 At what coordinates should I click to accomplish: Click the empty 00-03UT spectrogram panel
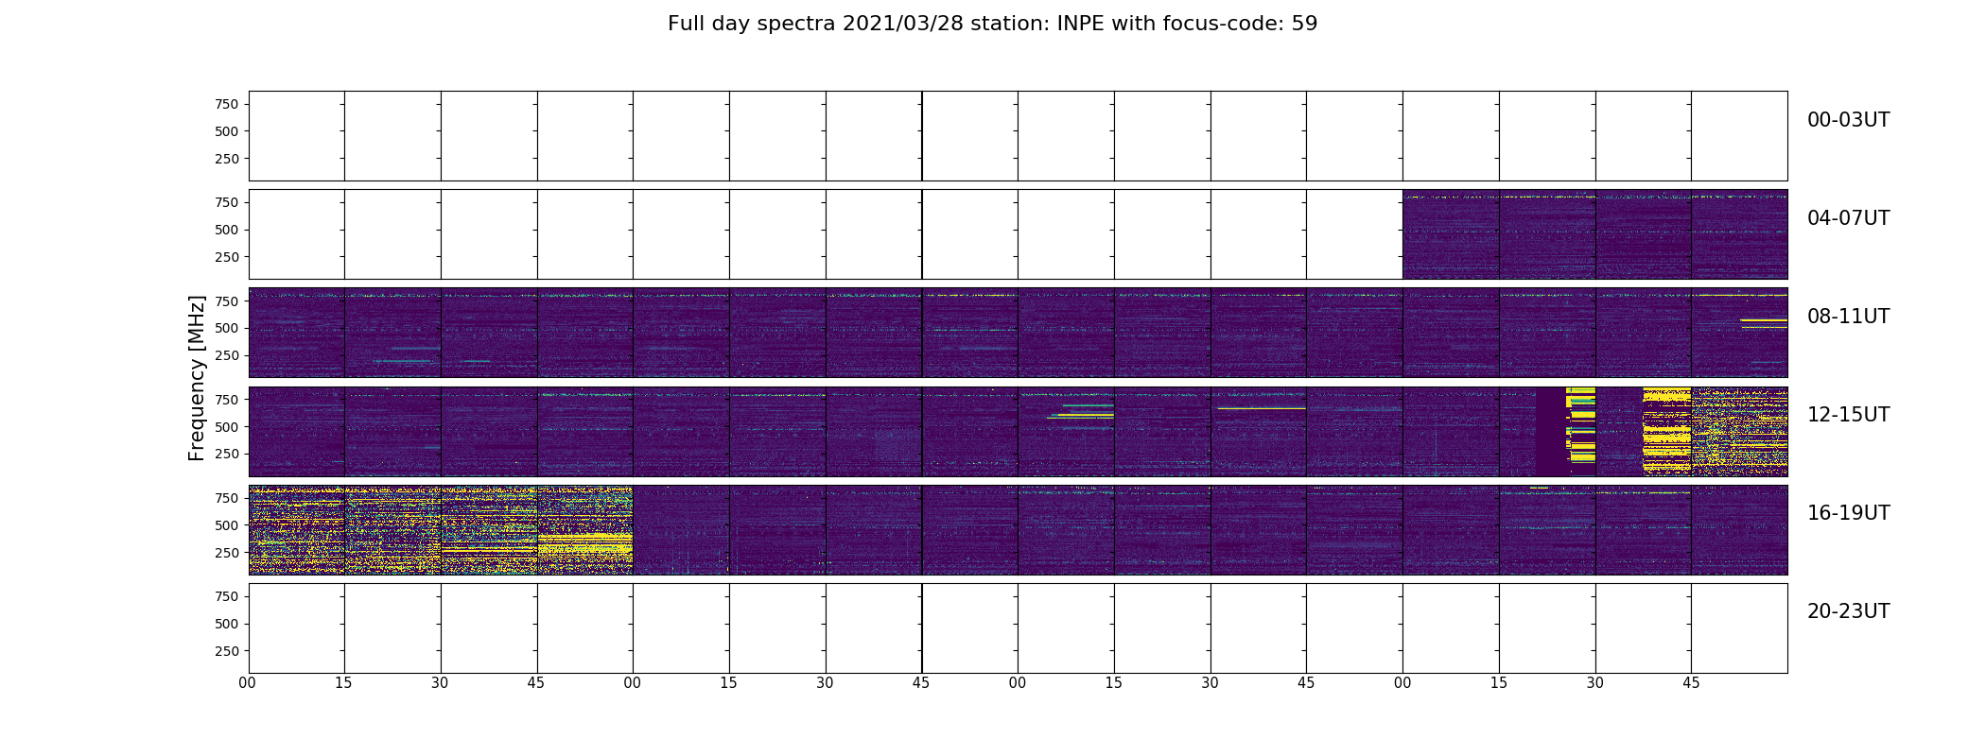coord(1018,136)
